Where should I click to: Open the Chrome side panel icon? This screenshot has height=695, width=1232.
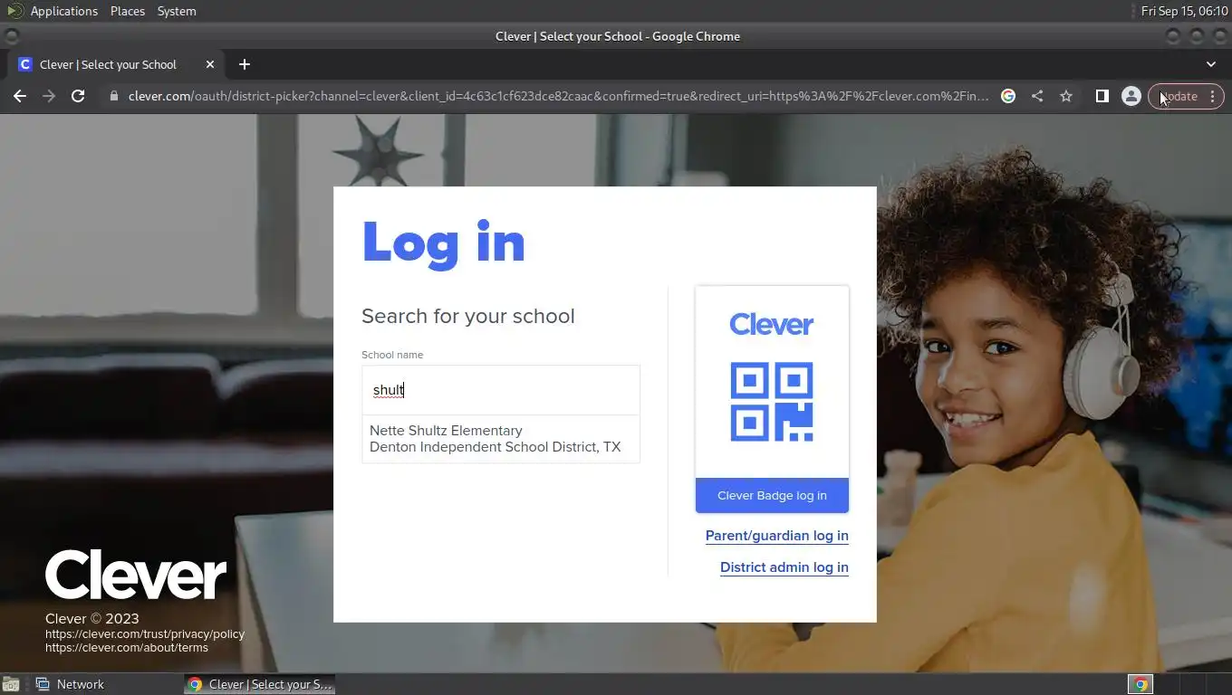(x=1102, y=96)
